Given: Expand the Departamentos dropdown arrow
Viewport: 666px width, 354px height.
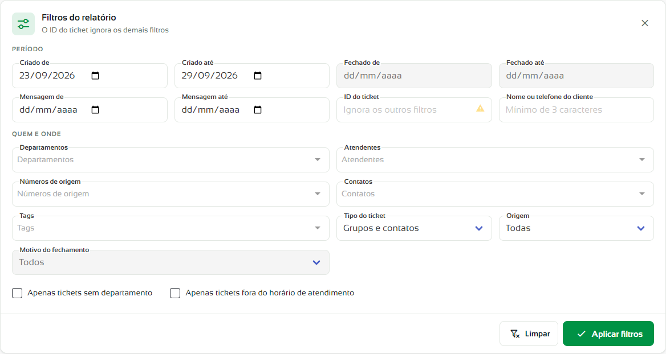Looking at the screenshot, I should click(x=317, y=160).
